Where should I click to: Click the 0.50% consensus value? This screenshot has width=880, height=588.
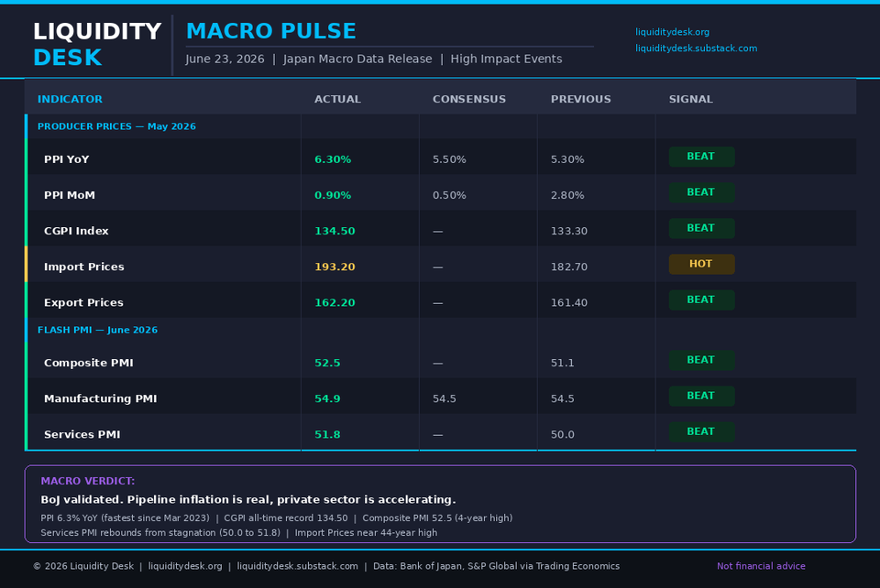click(x=449, y=195)
